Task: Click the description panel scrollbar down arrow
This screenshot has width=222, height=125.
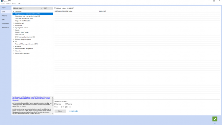Action: click(x=53, y=114)
